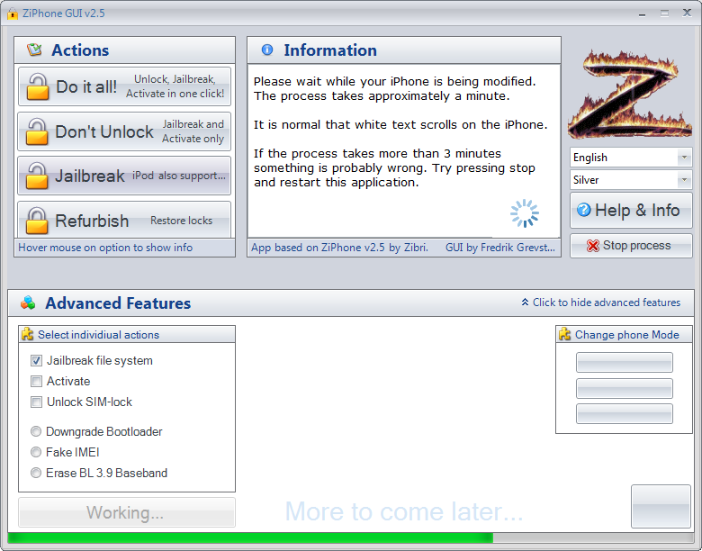Click 'App based on ZiPhone v2.5 by Zibri.' text
702x551 pixels.
(340, 248)
